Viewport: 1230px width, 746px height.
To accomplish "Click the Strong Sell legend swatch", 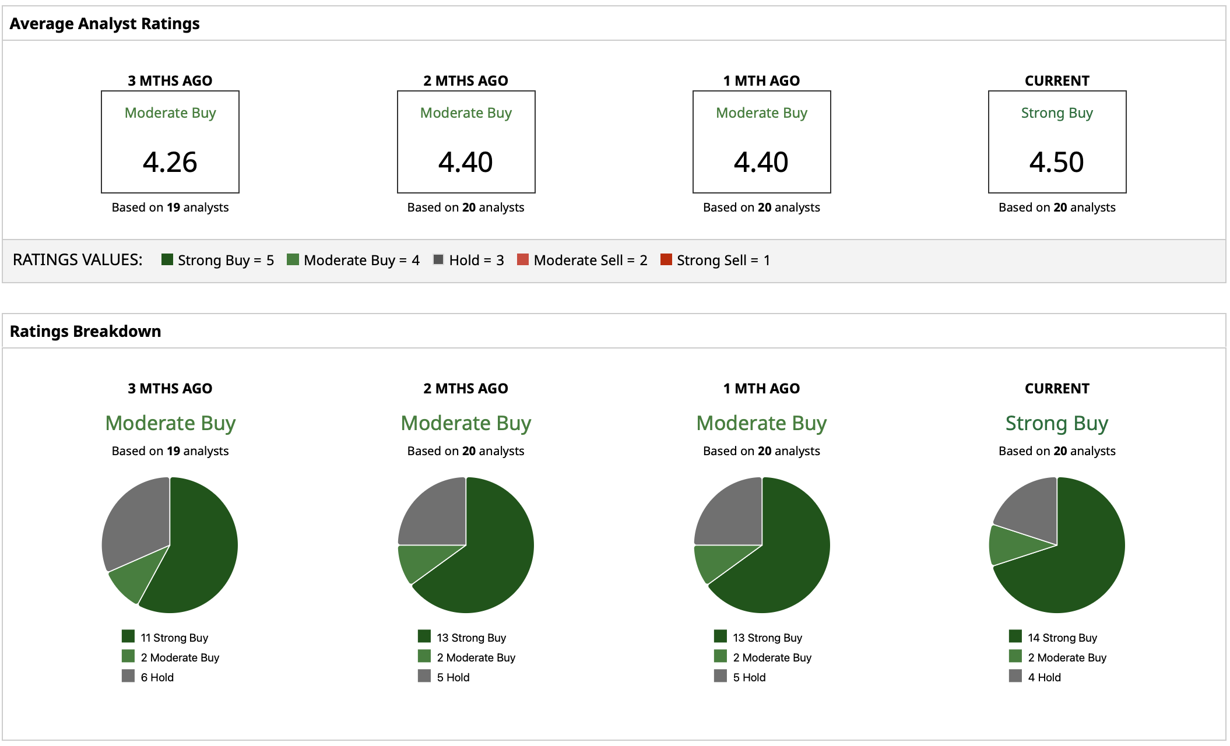I will 666,259.
